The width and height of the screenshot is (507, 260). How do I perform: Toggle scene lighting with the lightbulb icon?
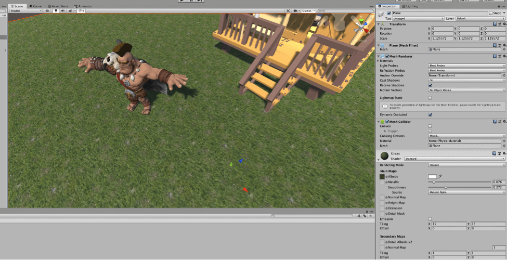point(56,11)
